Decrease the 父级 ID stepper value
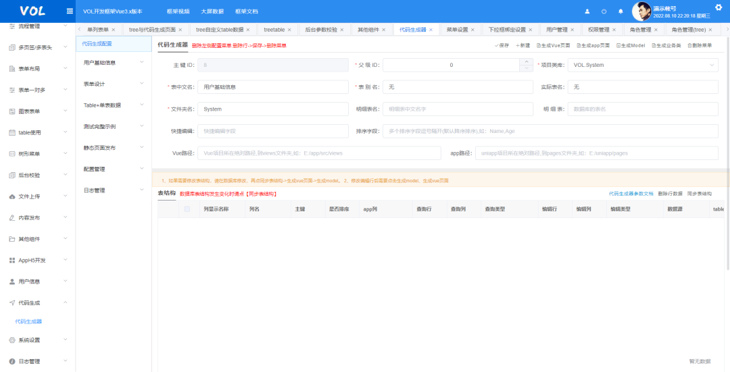This screenshot has height=372, width=730. tap(526, 68)
